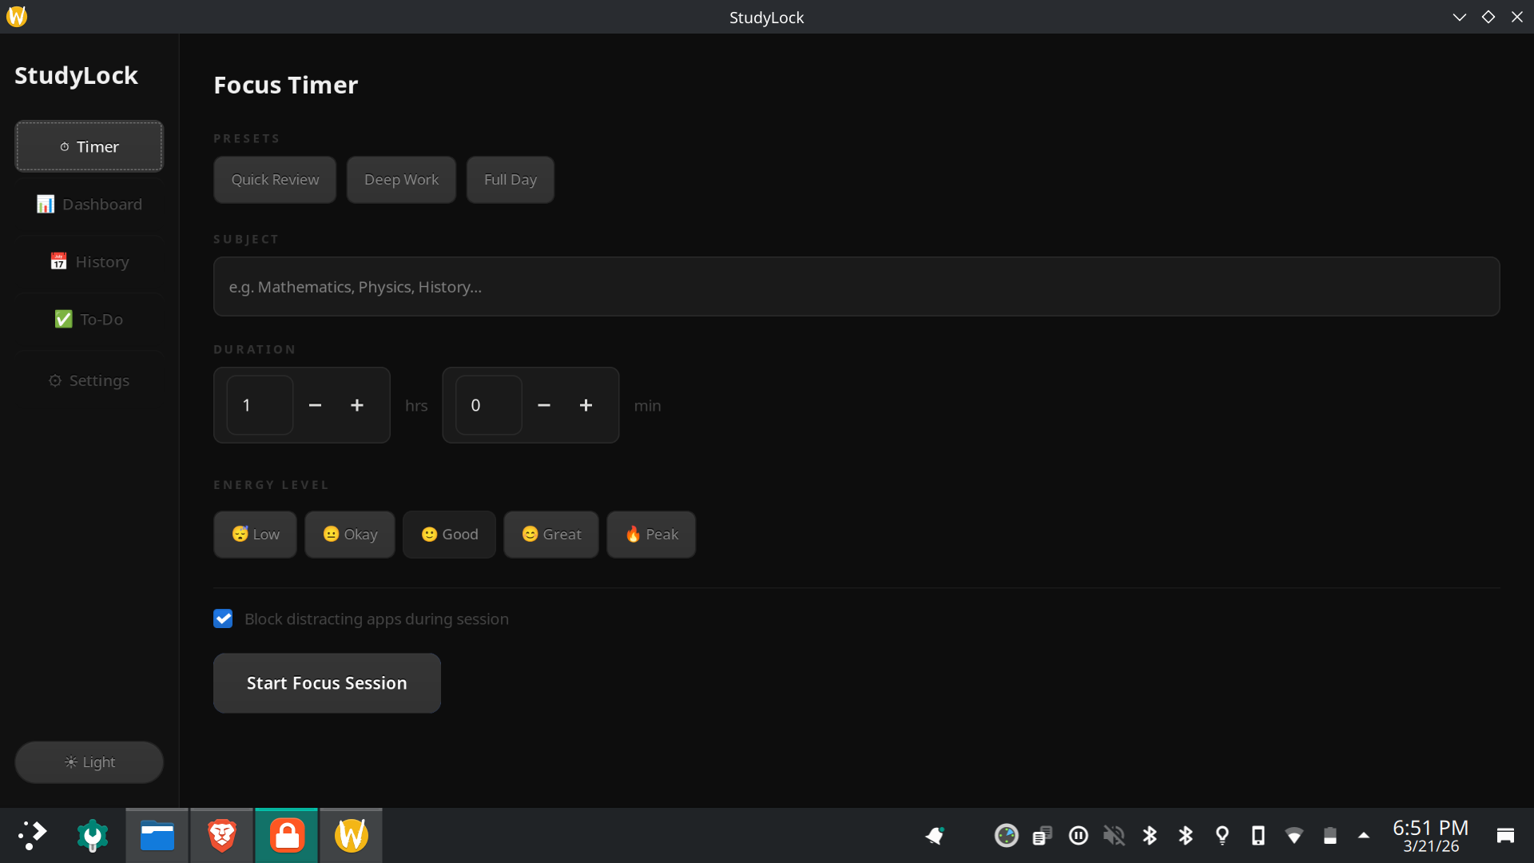Viewport: 1534px width, 863px height.
Task: Apply the Deep Work preset
Action: 401,180
